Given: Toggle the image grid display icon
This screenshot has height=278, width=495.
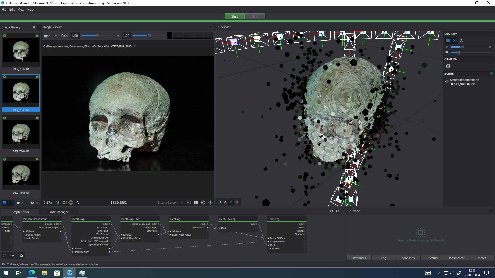Looking at the screenshot, I should point(57,203).
